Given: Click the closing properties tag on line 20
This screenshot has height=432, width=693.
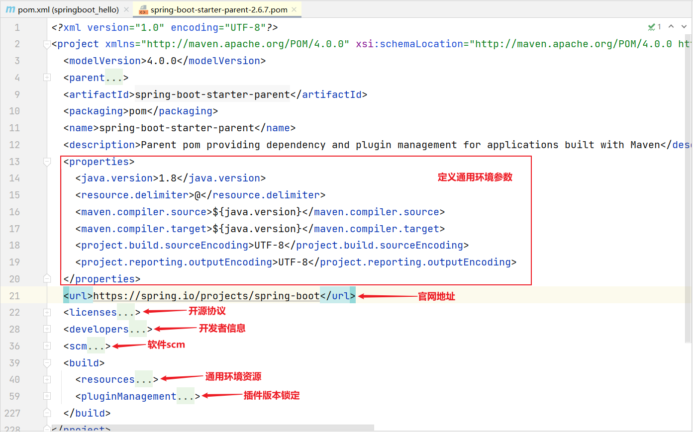Looking at the screenshot, I should (x=102, y=279).
